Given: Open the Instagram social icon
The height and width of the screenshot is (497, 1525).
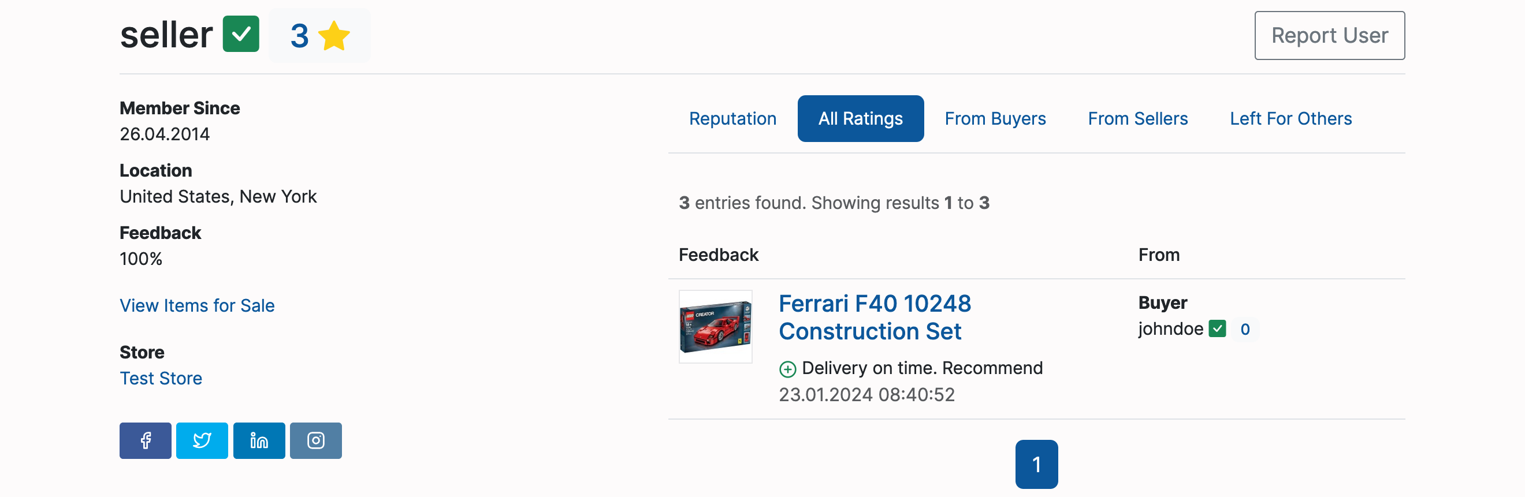Looking at the screenshot, I should tap(315, 441).
